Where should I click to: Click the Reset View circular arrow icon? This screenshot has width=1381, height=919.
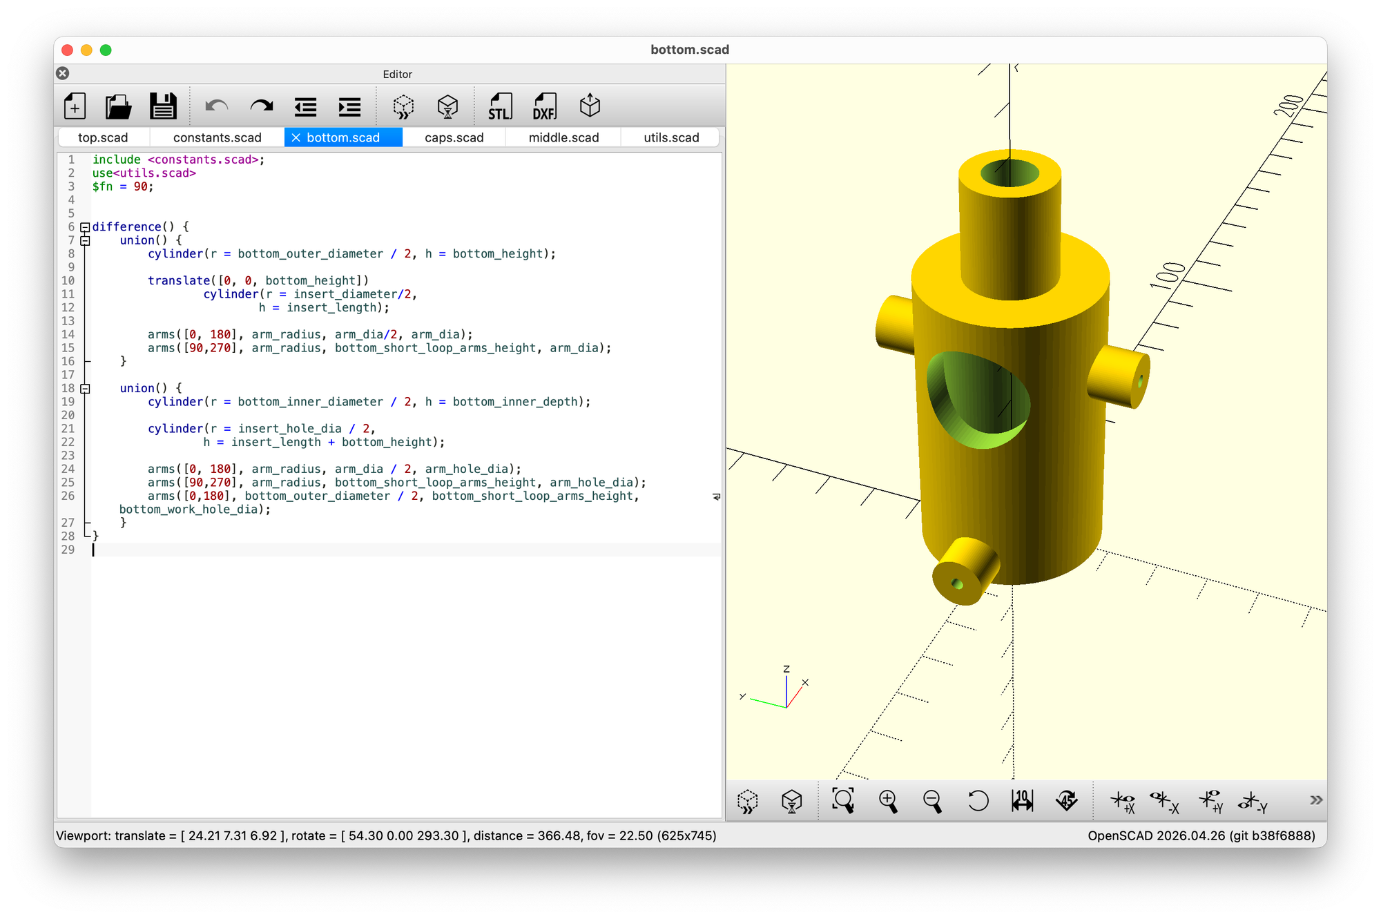(978, 800)
